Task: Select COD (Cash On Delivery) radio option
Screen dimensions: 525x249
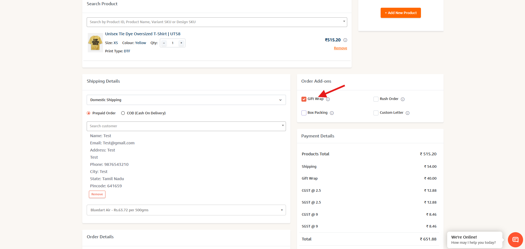Action: click(123, 113)
